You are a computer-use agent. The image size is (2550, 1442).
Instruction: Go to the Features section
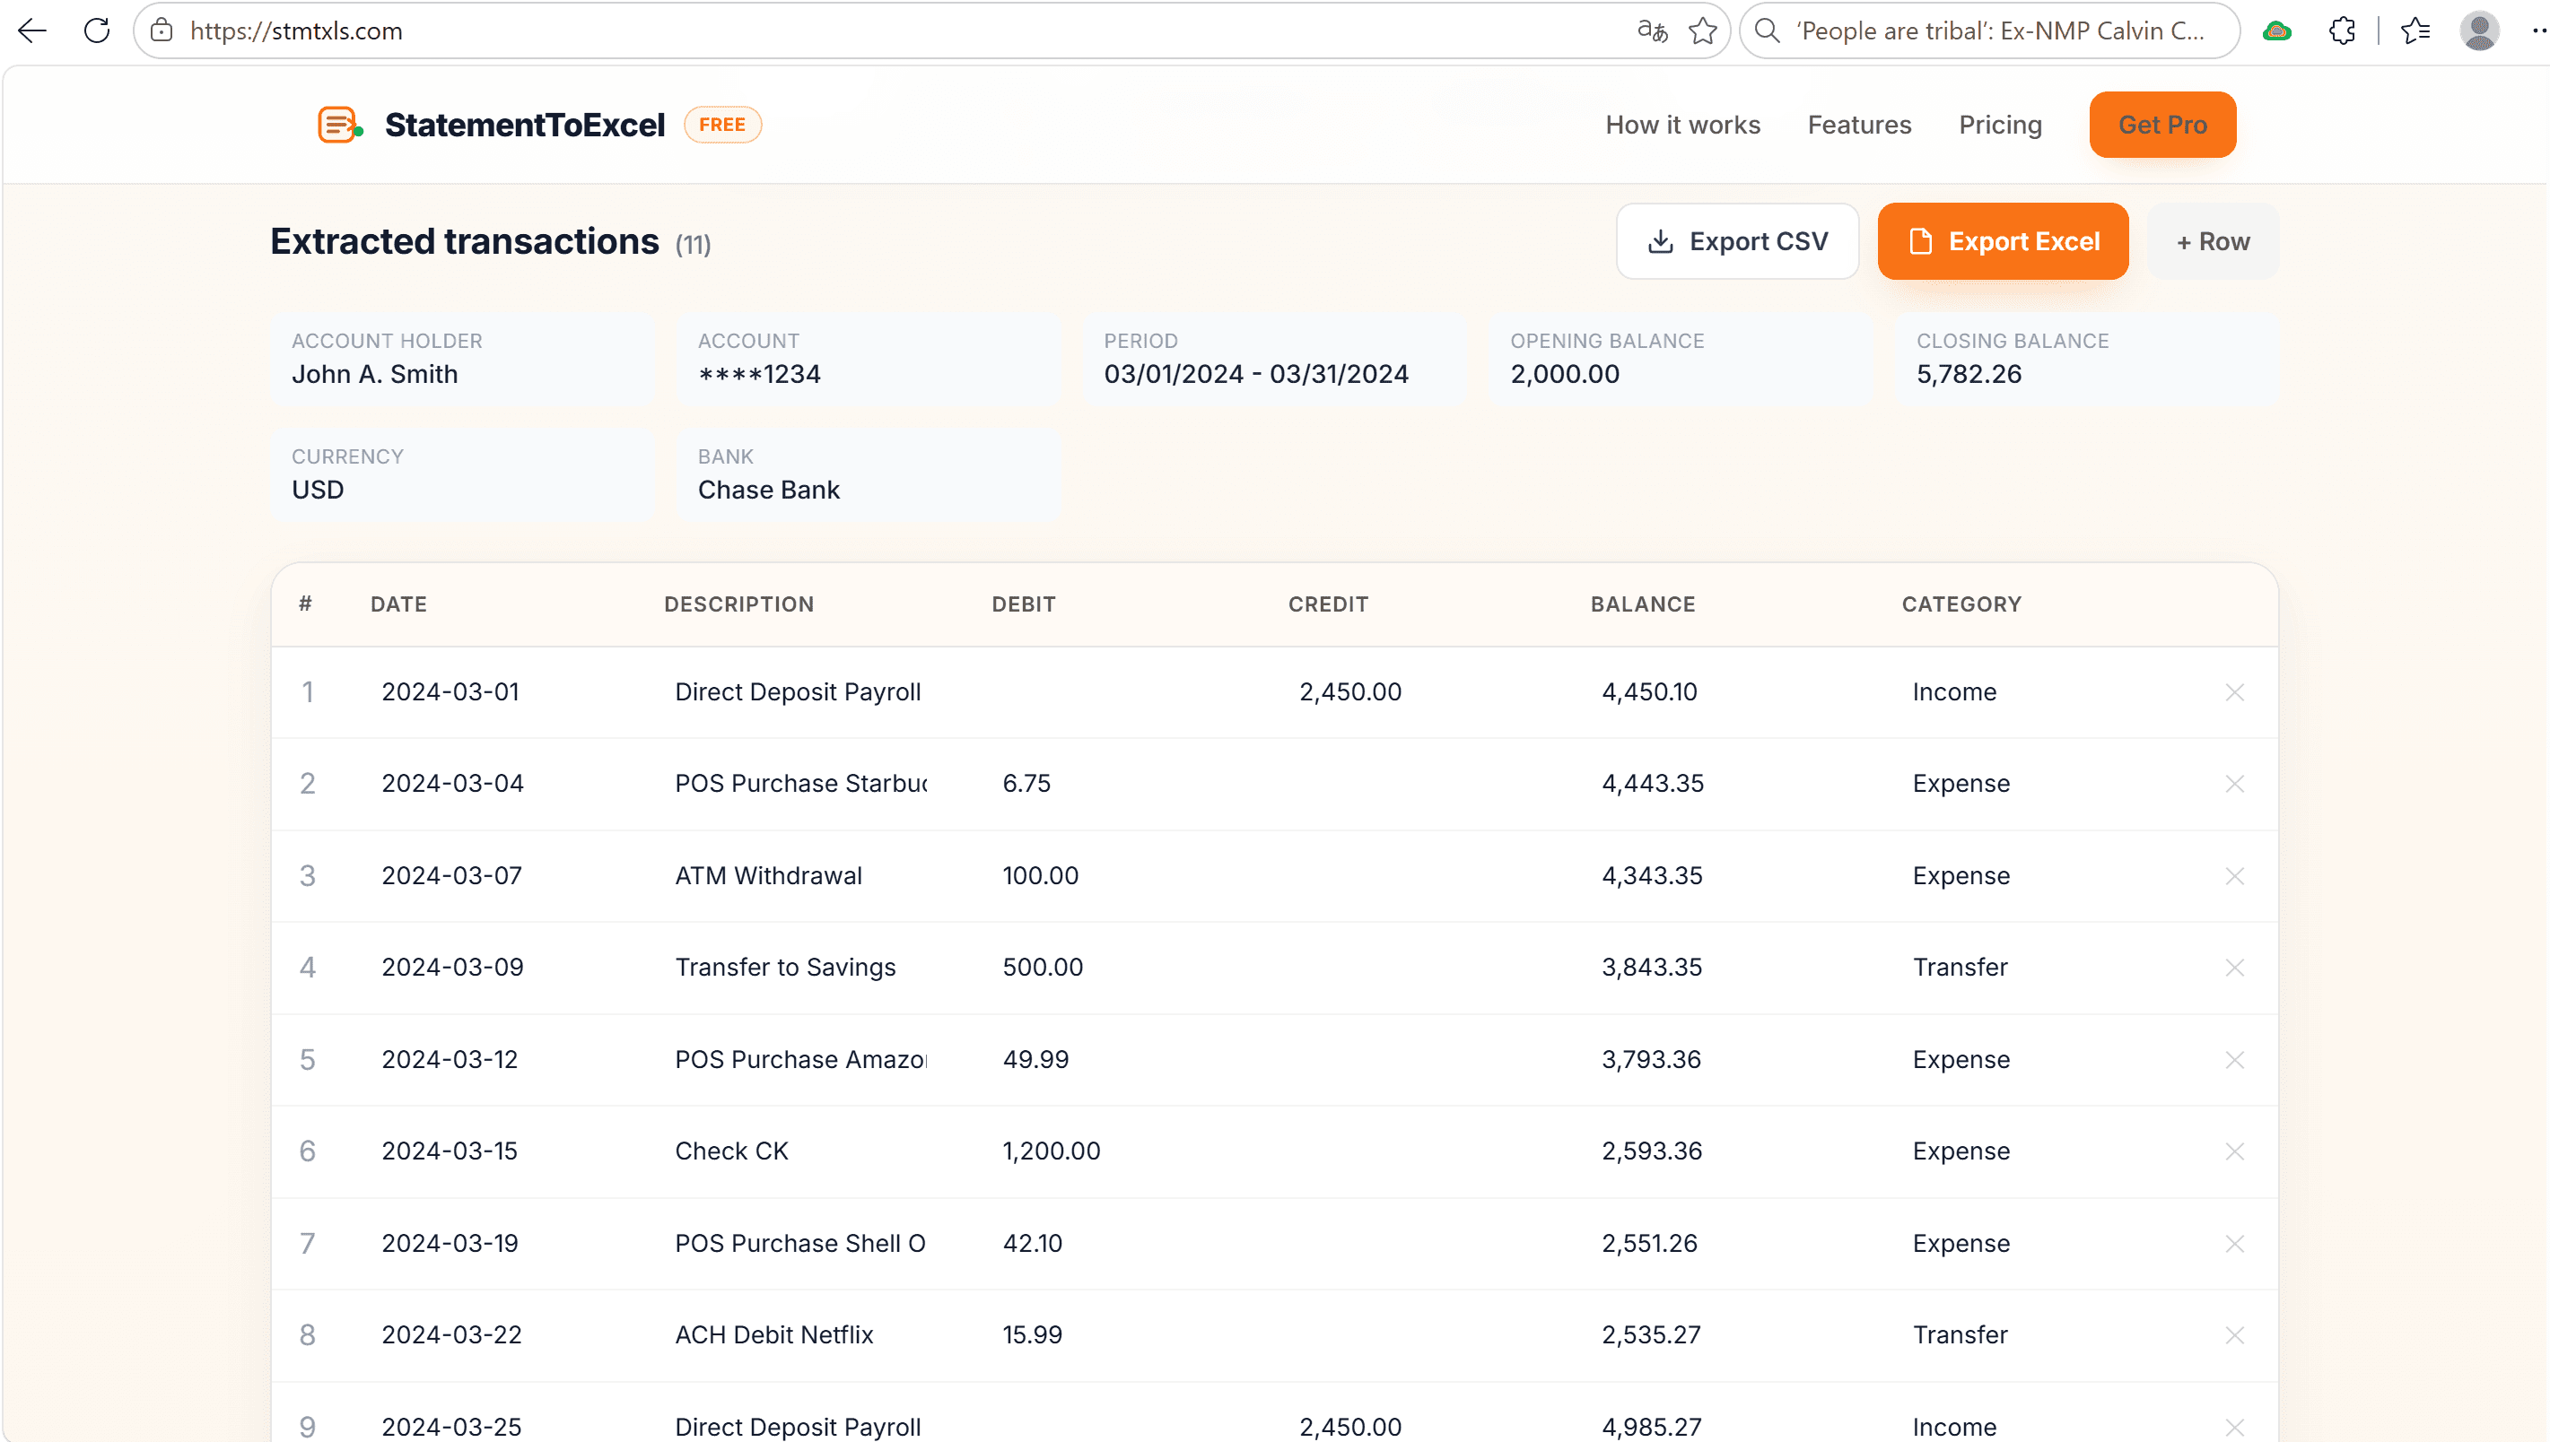tap(1859, 125)
